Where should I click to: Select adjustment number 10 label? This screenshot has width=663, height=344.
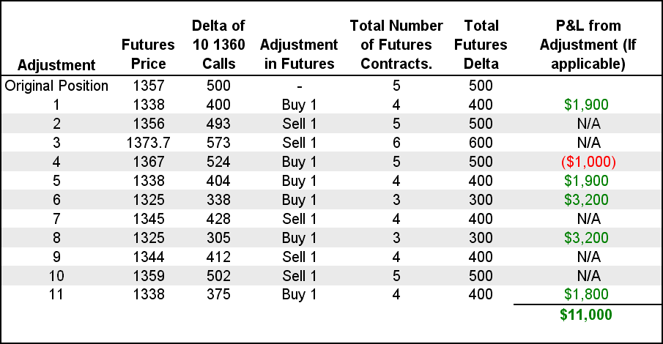coord(56,276)
